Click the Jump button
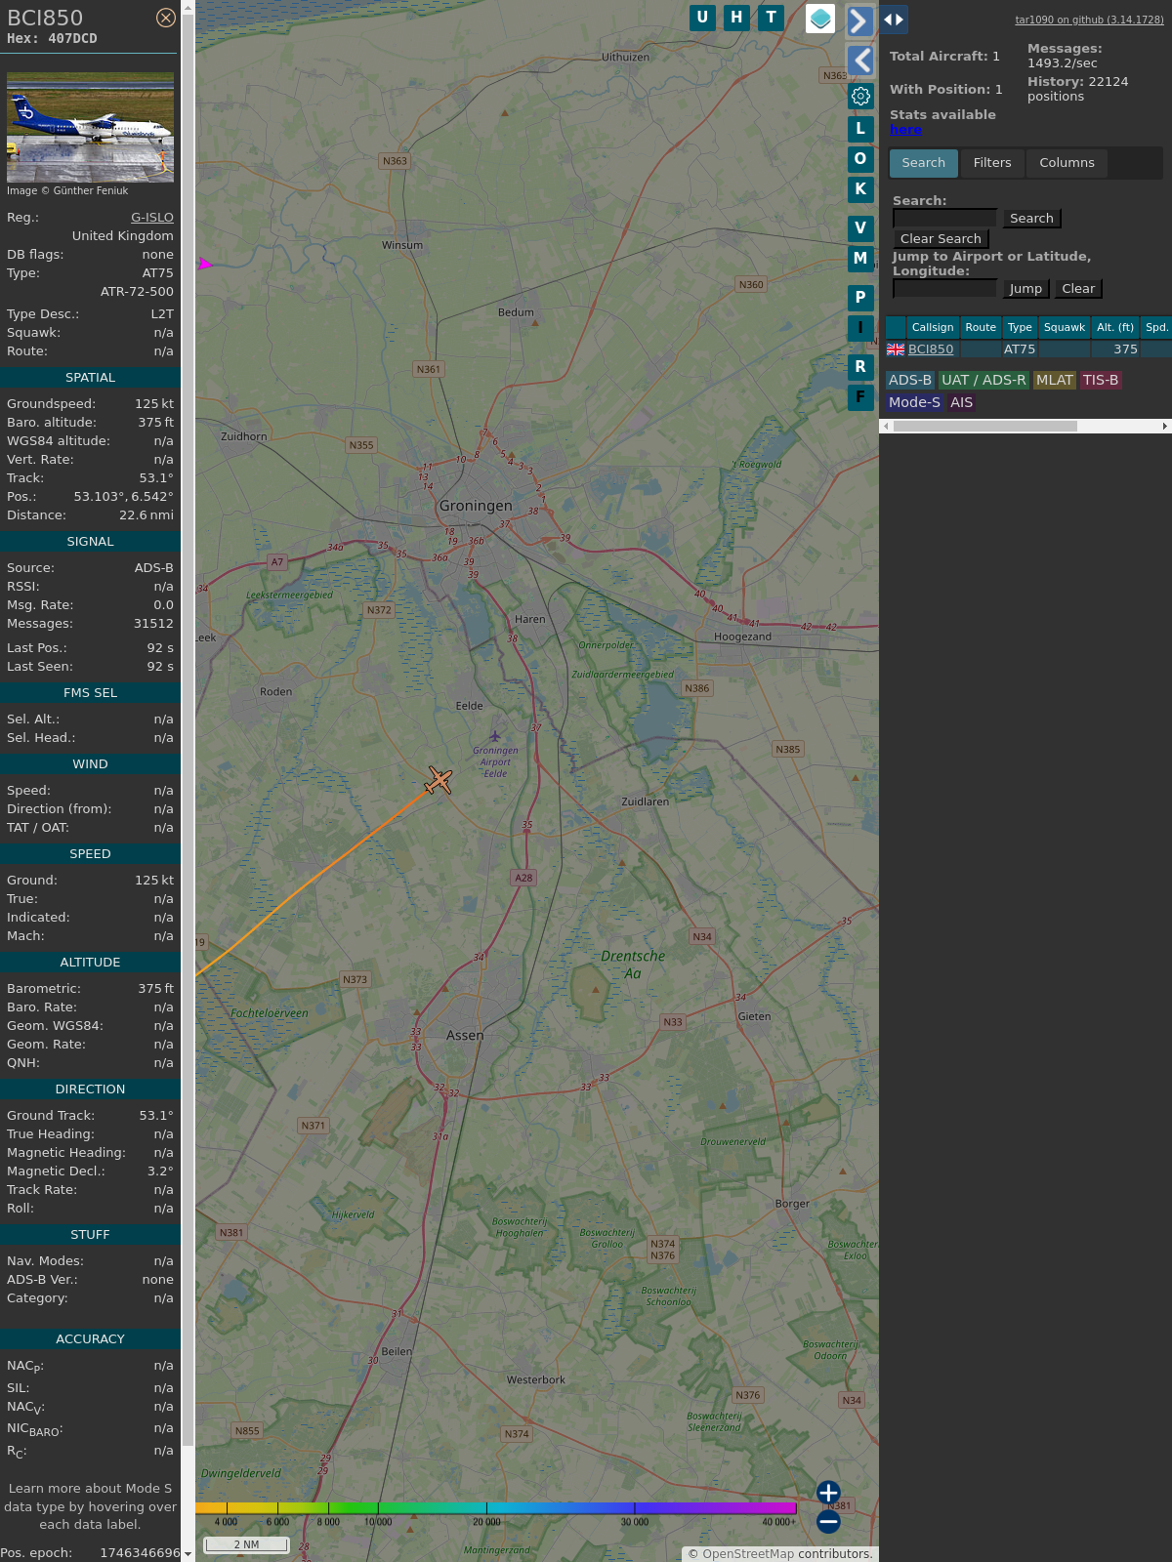The width and height of the screenshot is (1172, 1562). pyautogui.click(x=1025, y=289)
